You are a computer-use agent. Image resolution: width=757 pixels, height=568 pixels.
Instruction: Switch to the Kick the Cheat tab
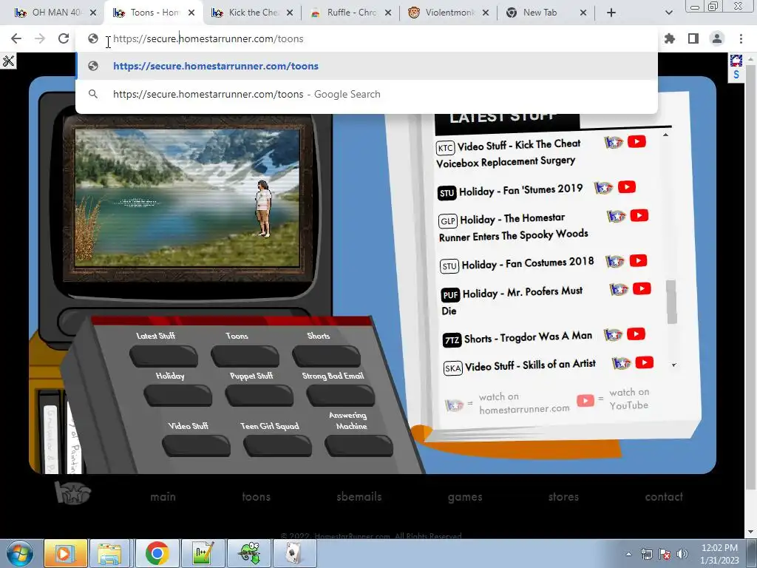click(253, 13)
